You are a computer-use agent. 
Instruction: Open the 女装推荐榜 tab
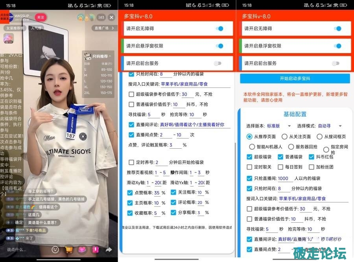(x=14, y=28)
